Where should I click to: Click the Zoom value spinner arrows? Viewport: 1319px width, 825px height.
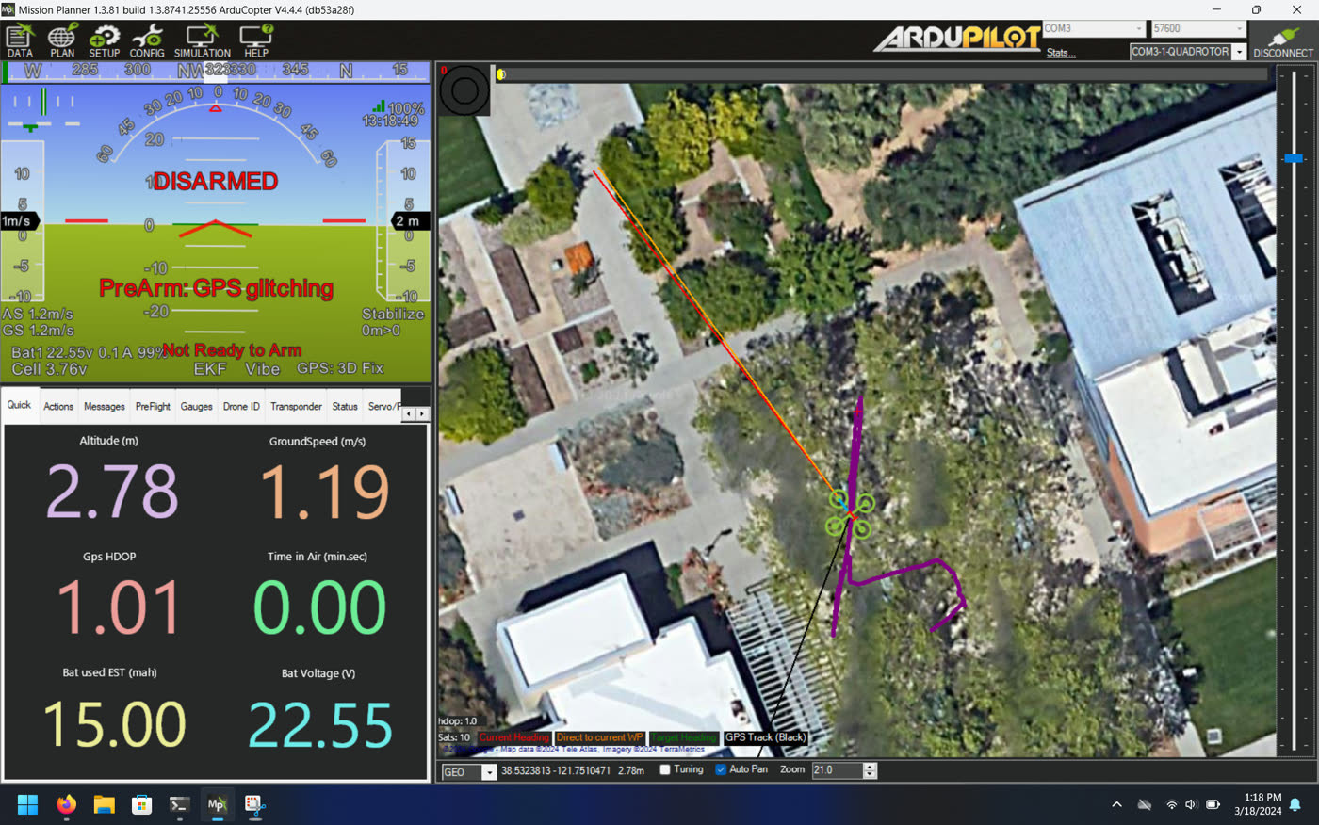(x=870, y=770)
